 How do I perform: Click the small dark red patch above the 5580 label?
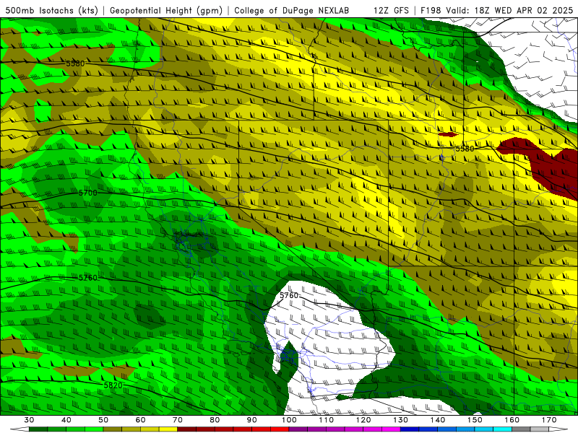pyautogui.click(x=447, y=134)
